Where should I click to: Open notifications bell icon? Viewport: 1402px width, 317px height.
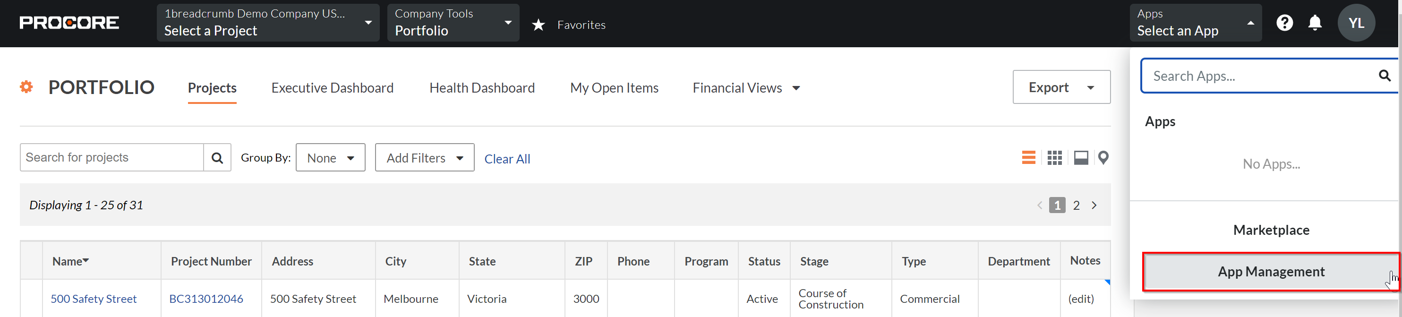point(1315,23)
